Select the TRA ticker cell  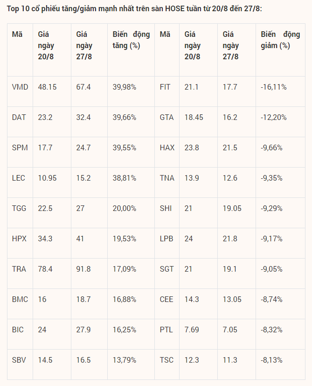[x=19, y=269]
